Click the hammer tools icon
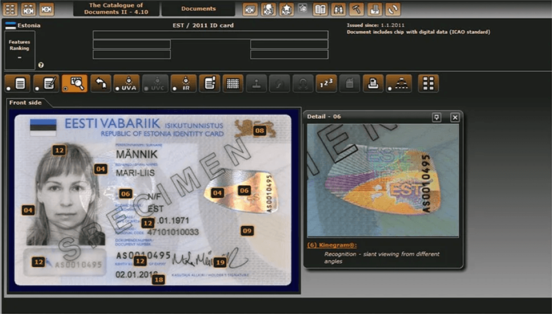Screen dimensions: 552x314 (356, 10)
